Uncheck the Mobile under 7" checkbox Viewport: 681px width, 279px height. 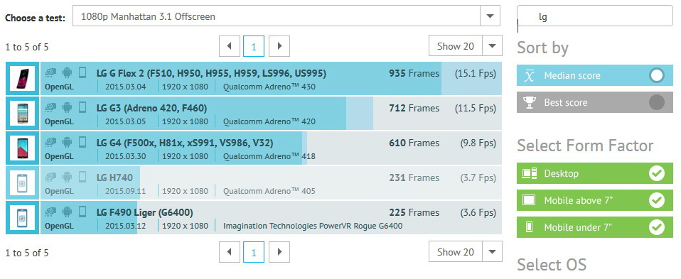(x=657, y=227)
